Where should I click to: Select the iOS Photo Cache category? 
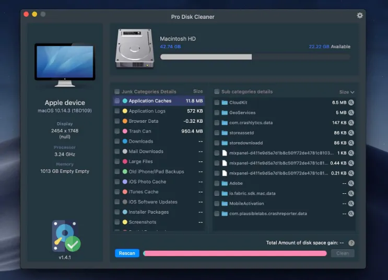click(159, 182)
